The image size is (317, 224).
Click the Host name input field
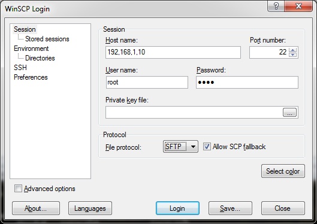(x=173, y=52)
